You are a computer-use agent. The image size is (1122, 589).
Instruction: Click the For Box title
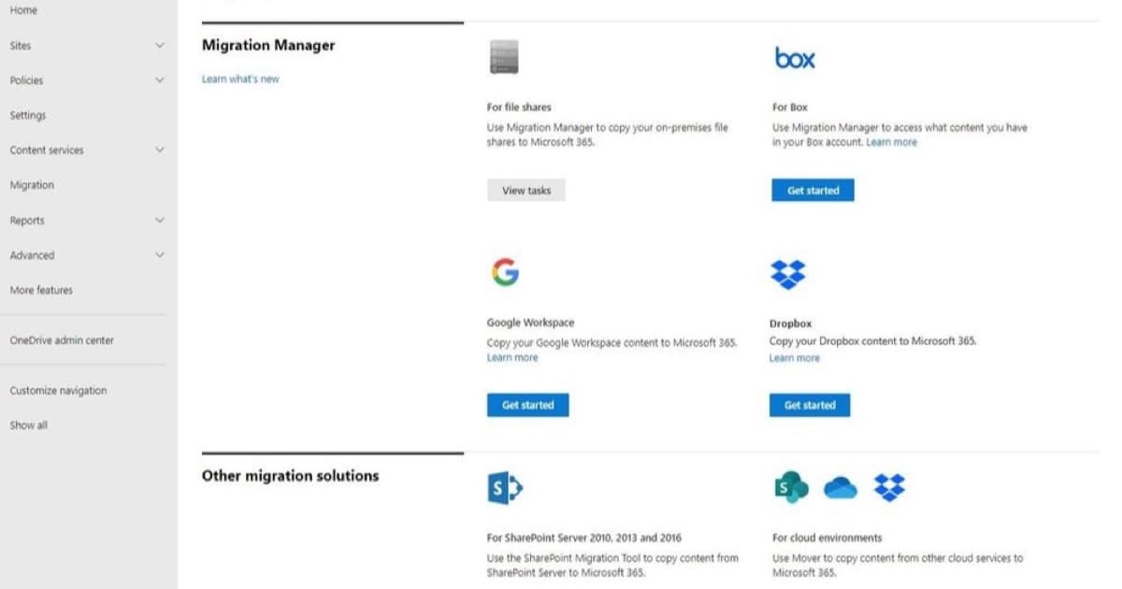(x=789, y=108)
